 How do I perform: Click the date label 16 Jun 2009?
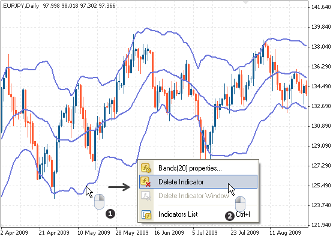169,233
